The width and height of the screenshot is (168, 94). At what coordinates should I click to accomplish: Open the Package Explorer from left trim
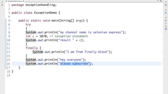click(x=2, y=5)
